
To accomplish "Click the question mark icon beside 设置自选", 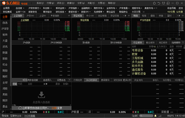I will coord(69,80).
